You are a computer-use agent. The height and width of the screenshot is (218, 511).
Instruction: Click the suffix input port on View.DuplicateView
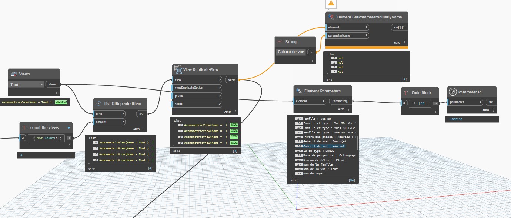tap(197, 104)
